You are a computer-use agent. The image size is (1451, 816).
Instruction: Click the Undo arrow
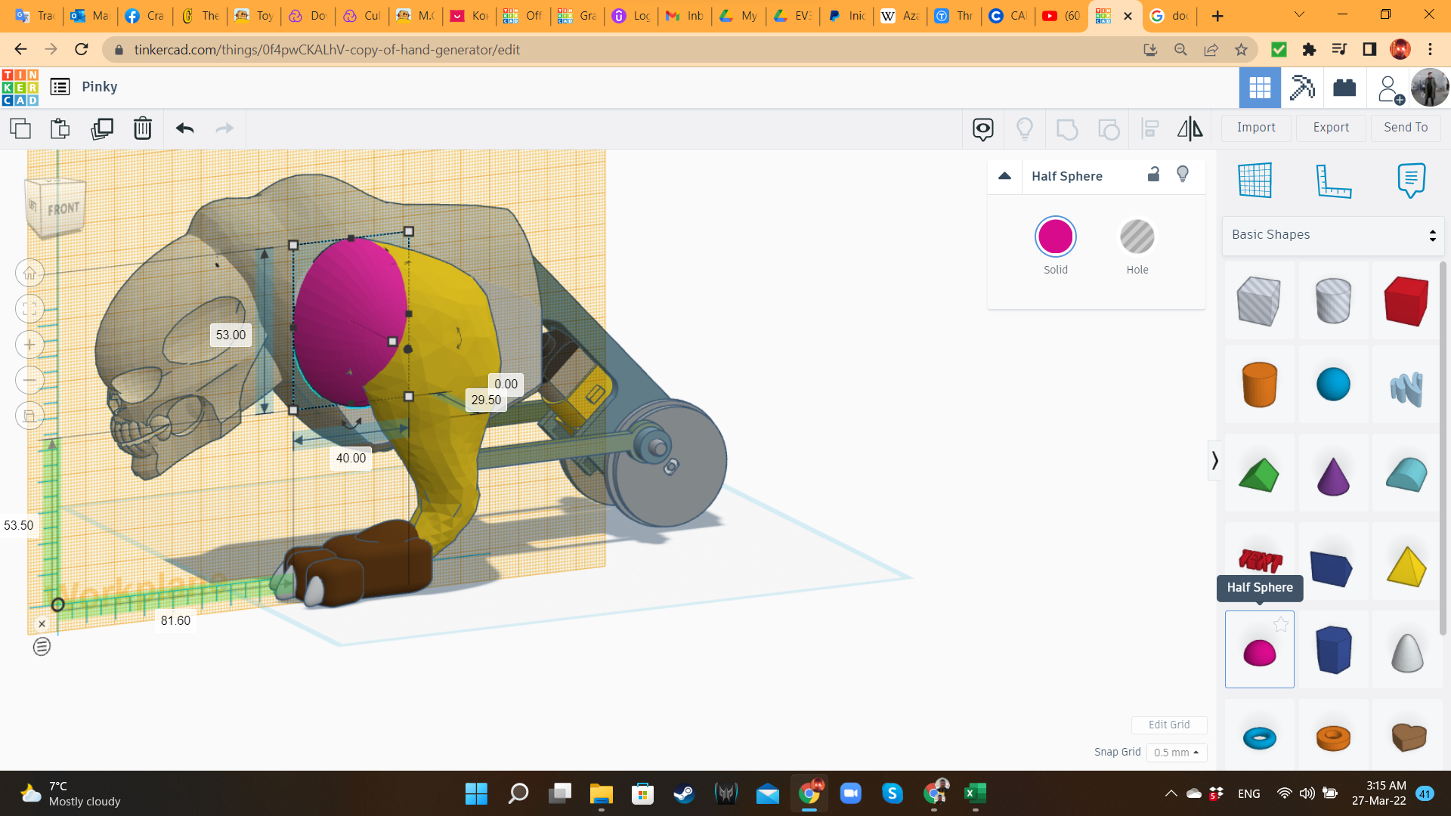click(184, 128)
